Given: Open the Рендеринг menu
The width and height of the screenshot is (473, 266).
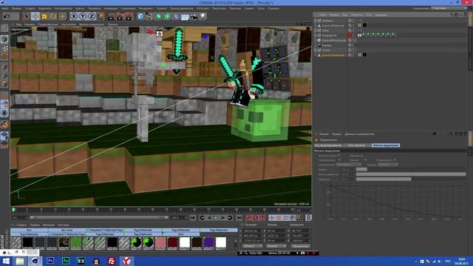Looking at the screenshot, I should (146, 8).
